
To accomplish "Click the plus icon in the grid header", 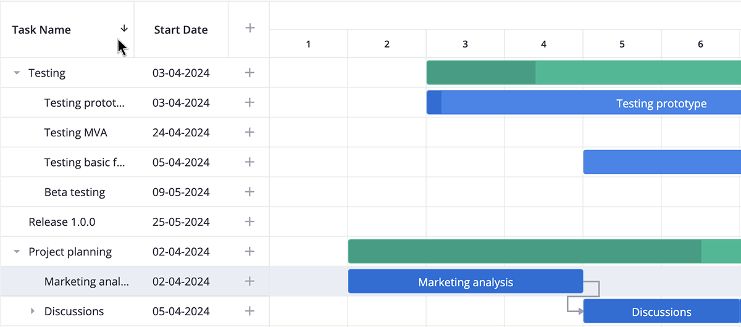I will pos(249,28).
